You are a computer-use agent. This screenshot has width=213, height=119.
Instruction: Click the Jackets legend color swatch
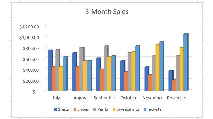[x=145, y=110]
